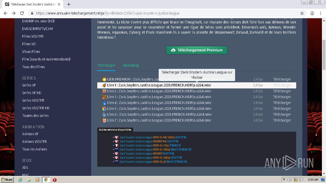Click Télécharger on the Lien 4 row

[x=282, y=103]
